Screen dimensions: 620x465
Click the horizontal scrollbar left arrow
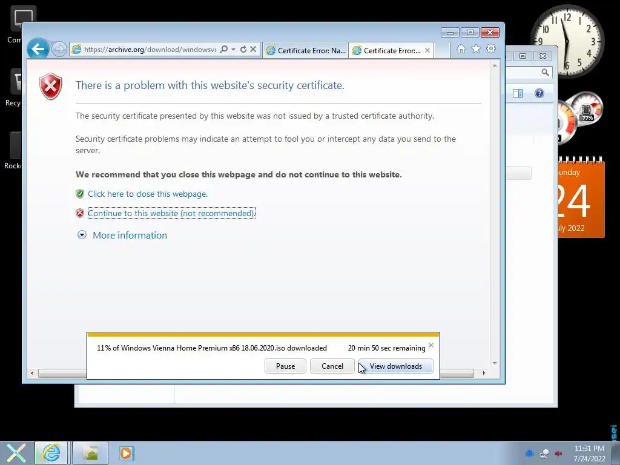[33, 373]
